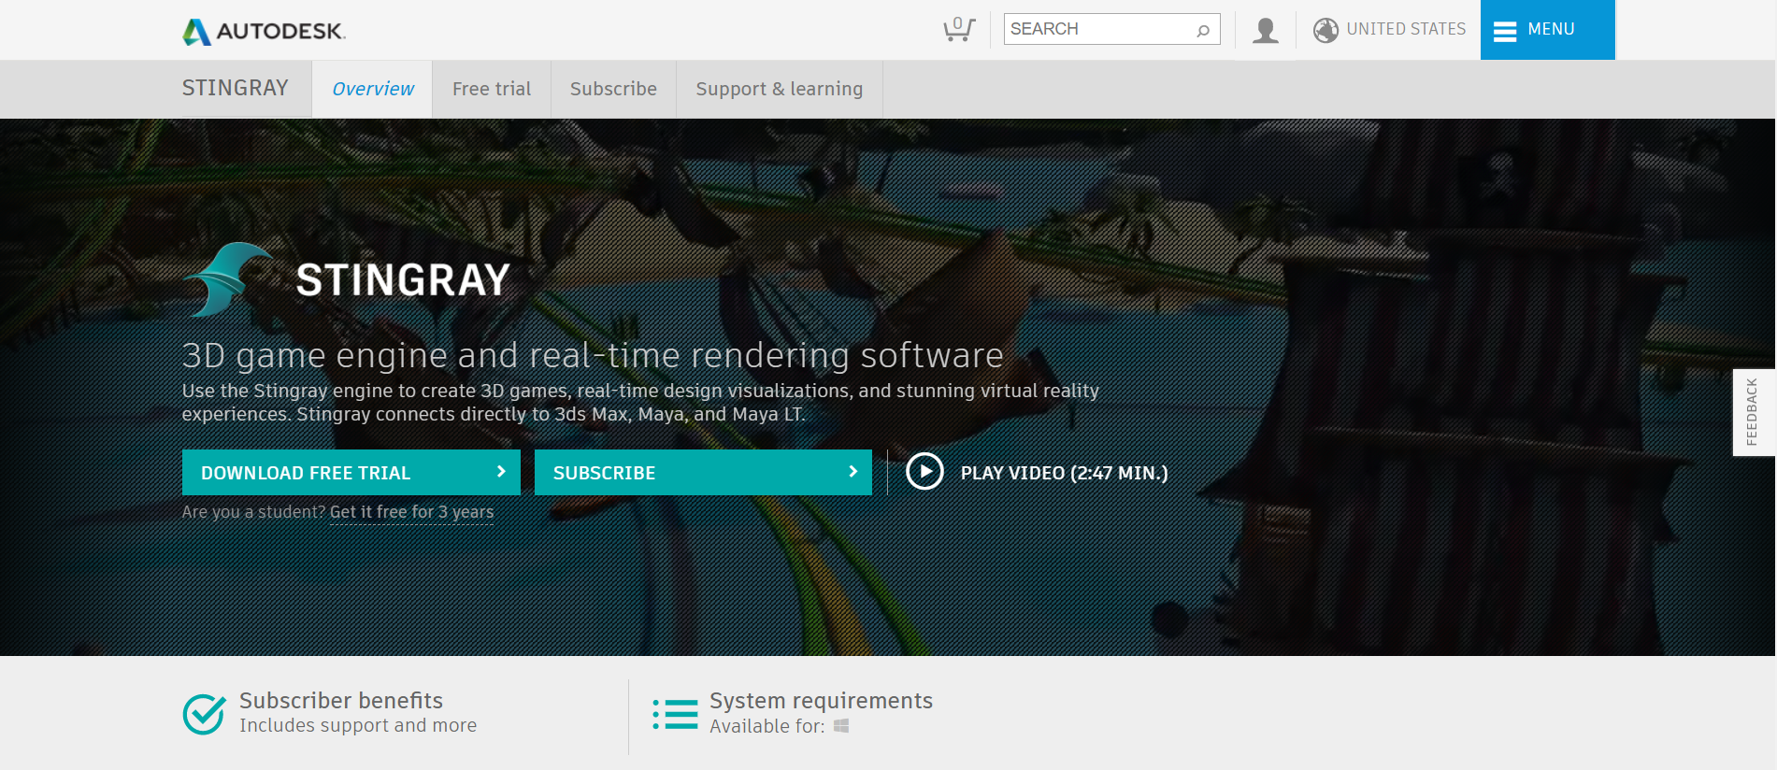Open Get it free for 3 years link

(411, 512)
